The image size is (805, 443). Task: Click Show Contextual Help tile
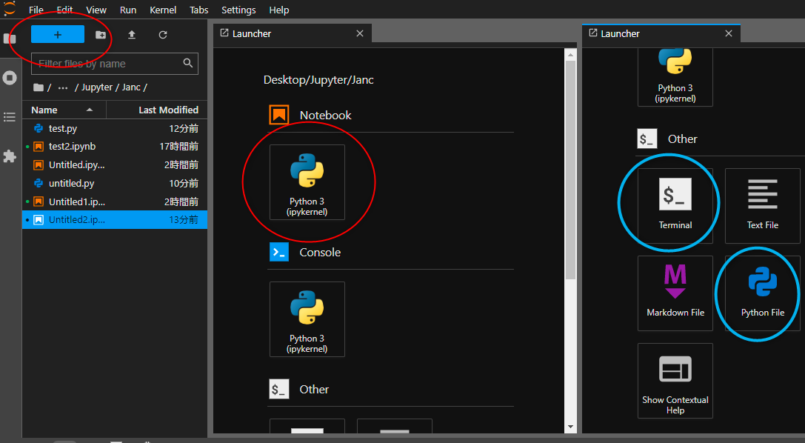675,380
